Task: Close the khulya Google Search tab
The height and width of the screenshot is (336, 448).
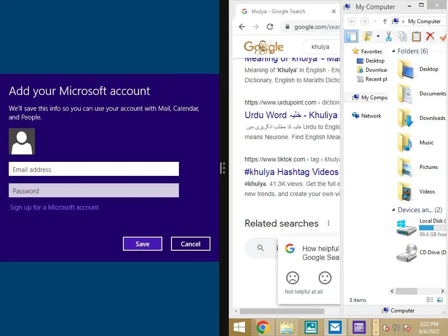Action: (x=334, y=11)
